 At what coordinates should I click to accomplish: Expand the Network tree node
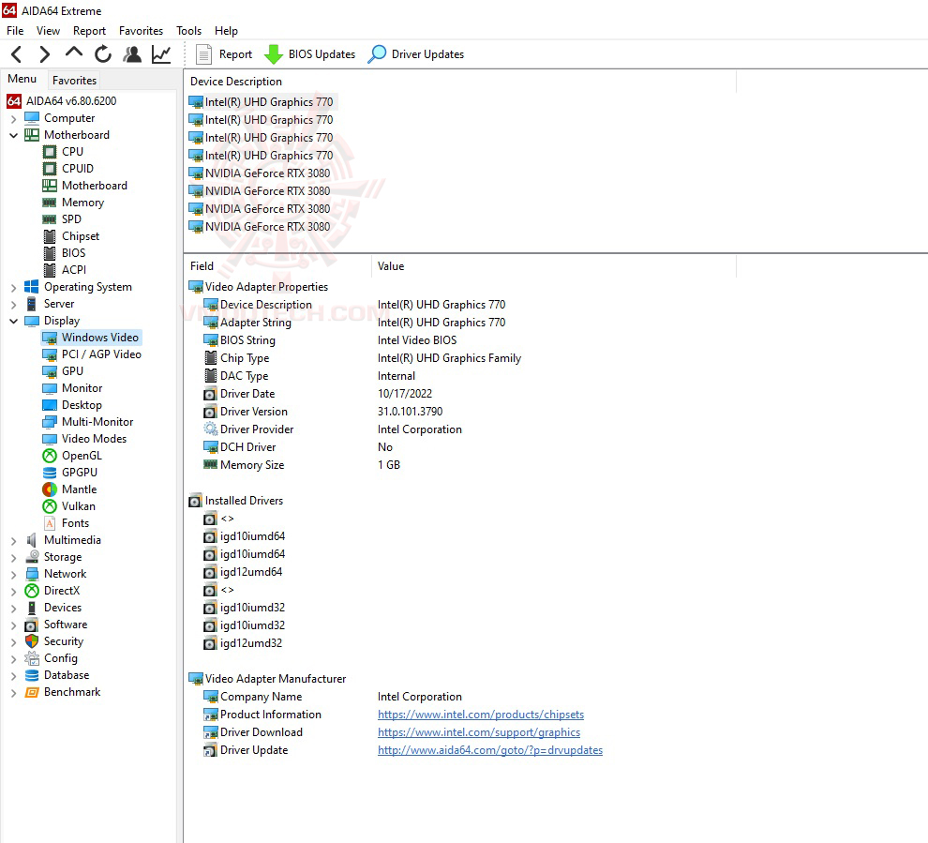coord(14,575)
